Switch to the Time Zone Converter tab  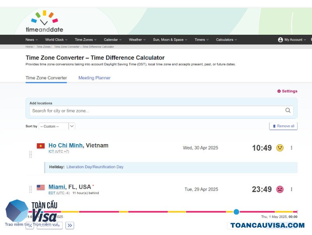46,78
